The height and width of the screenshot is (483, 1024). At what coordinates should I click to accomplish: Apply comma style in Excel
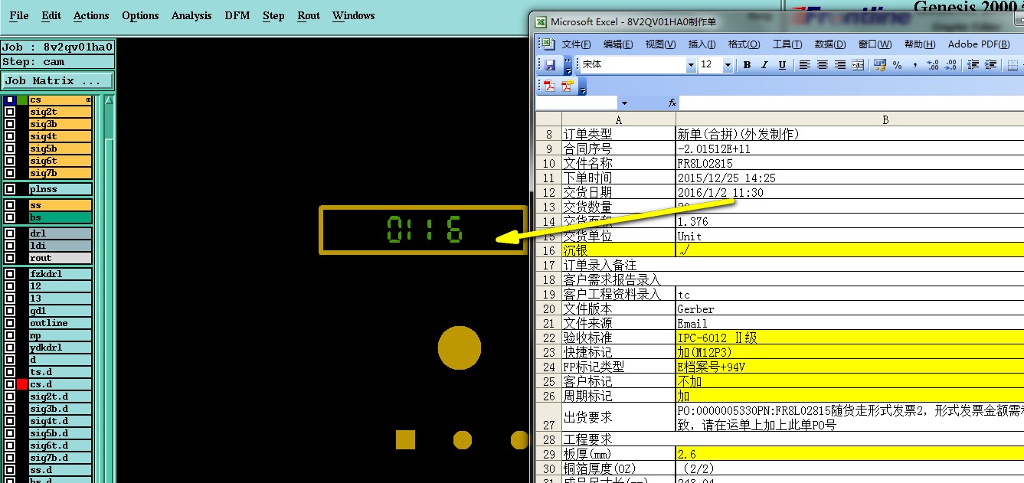[914, 65]
